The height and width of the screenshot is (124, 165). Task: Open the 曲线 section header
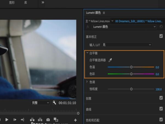(89, 109)
